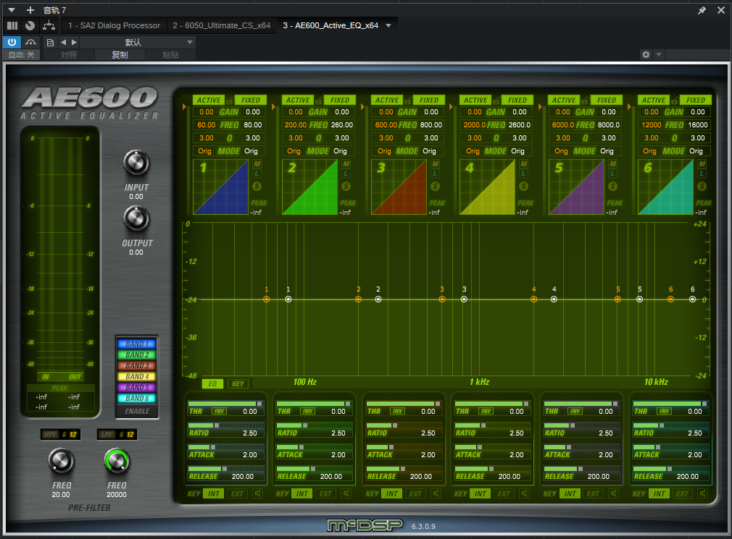
Task: Click the lock icon on band 3
Action: point(408,100)
